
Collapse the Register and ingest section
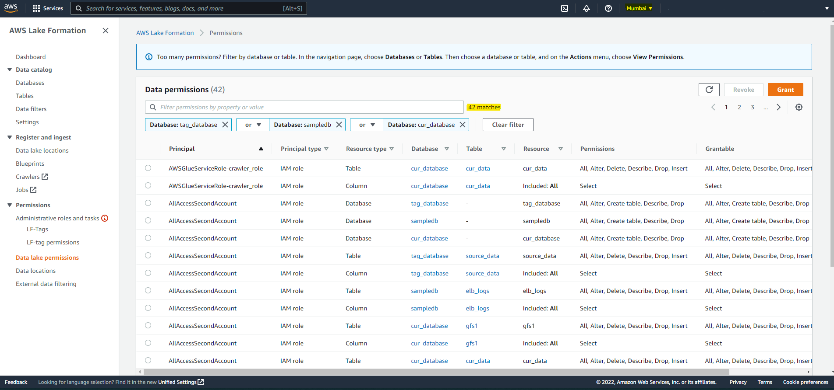tap(10, 137)
